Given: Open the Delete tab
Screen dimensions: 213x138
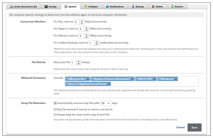Looking at the screenshot, I should [158, 7].
